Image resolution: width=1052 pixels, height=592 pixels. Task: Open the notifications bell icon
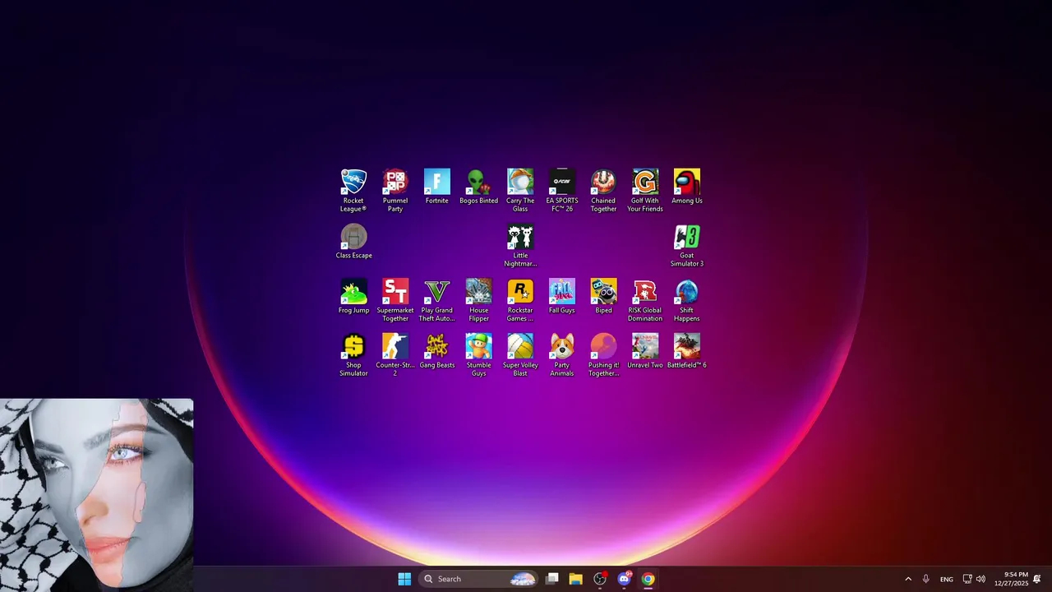(x=1037, y=579)
